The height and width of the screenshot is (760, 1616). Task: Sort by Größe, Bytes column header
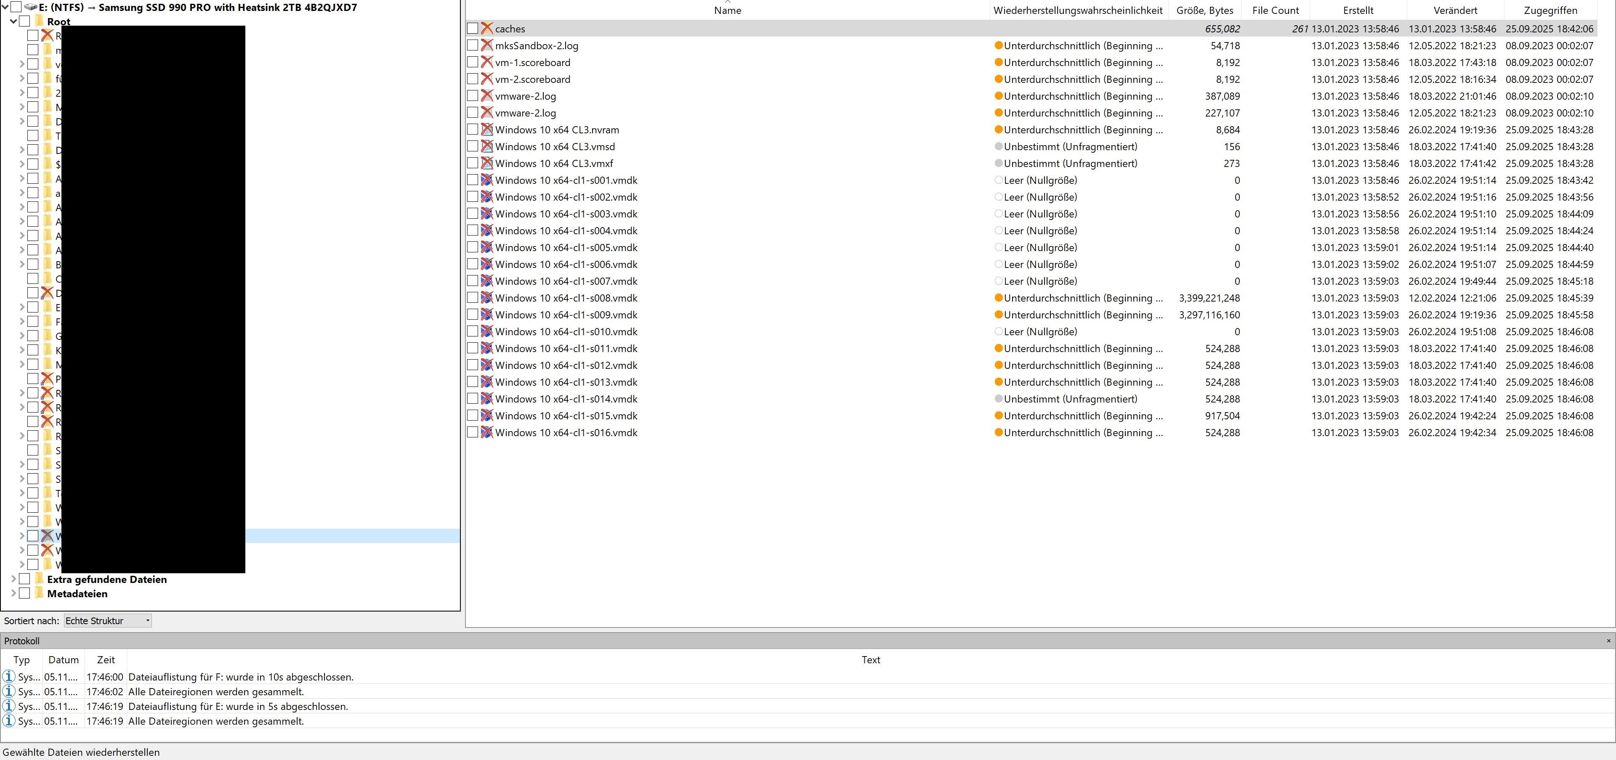pyautogui.click(x=1204, y=10)
